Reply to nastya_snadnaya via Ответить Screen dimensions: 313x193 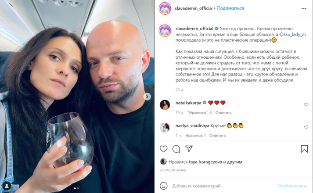pyautogui.click(x=217, y=136)
